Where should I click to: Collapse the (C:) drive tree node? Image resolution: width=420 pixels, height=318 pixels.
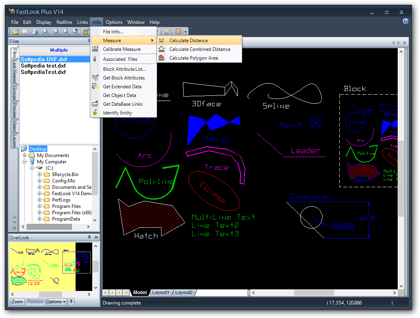click(32, 168)
